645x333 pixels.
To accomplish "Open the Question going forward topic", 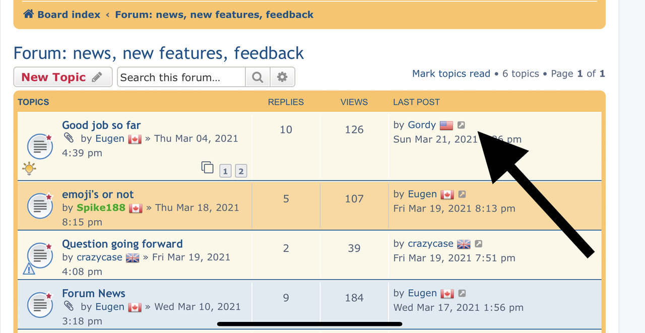I will coord(122,244).
